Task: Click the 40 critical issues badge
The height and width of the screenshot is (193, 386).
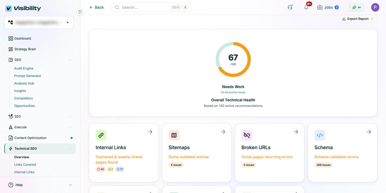Action: [101, 169]
